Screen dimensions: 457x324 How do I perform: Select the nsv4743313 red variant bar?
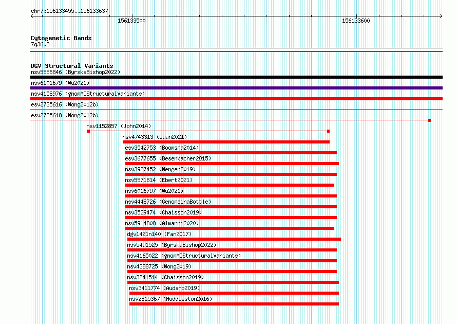tap(226, 142)
